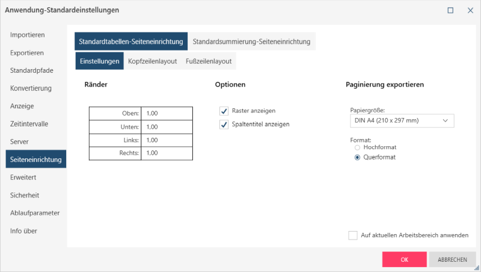The image size is (481, 272).
Task: Go to Sicherheit settings
Action: point(25,195)
